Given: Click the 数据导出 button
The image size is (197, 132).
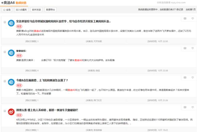Looking at the screenshot, I should point(50,10).
